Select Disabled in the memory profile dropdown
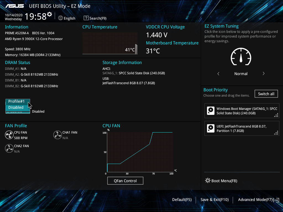This screenshot has width=283, height=212. 18,107
